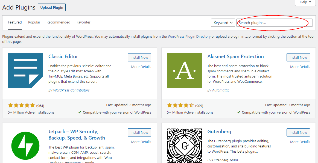Image resolution: width=318 pixels, height=163 pixels.
Task: Click 'Last Updated: 2 months ago'
Action: click(129, 105)
